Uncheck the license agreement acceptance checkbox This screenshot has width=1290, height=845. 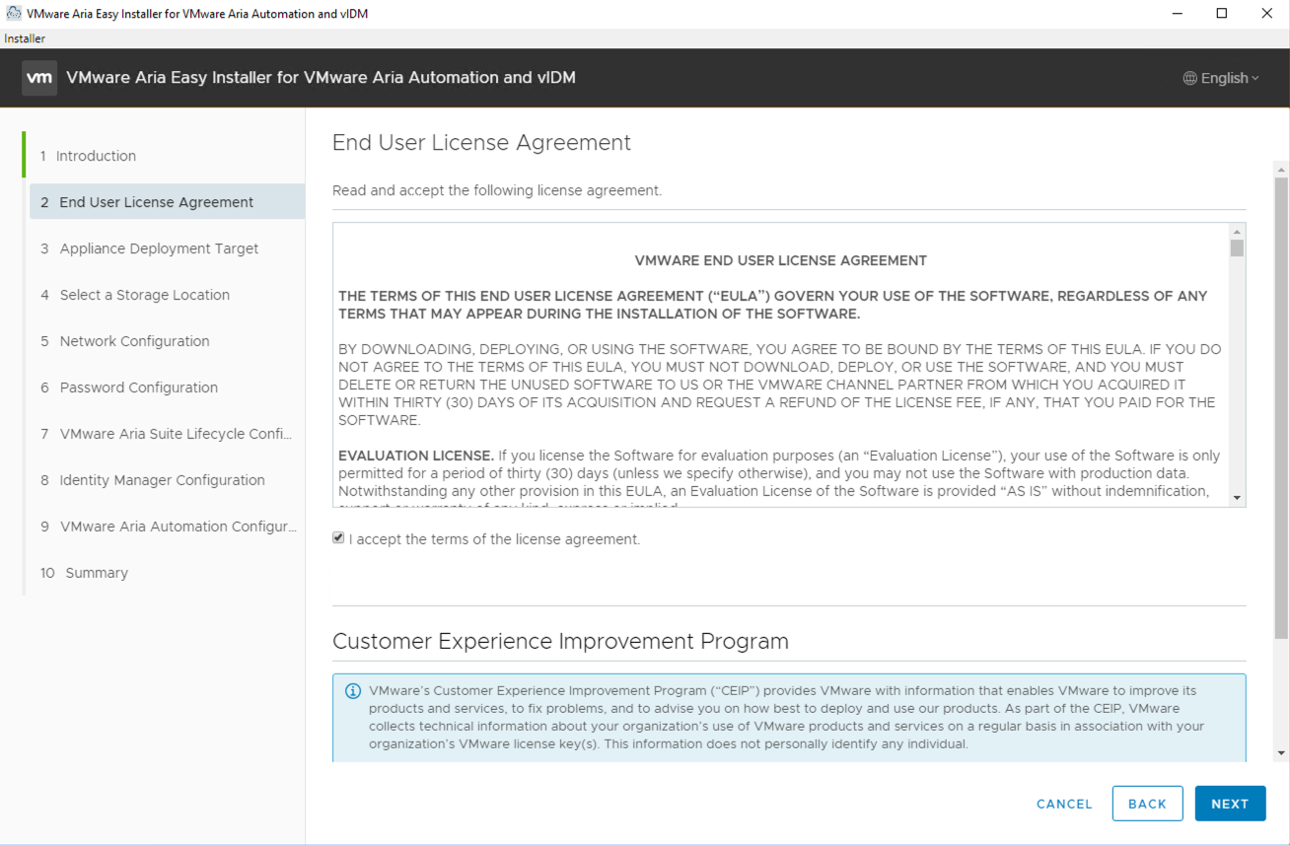(x=338, y=538)
